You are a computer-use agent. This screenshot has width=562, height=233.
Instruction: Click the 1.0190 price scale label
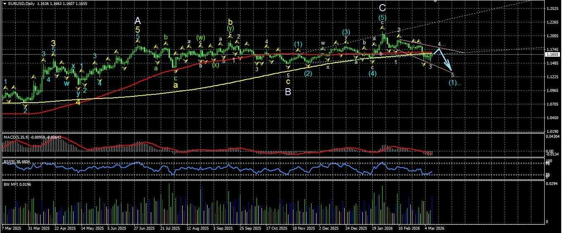(552, 132)
